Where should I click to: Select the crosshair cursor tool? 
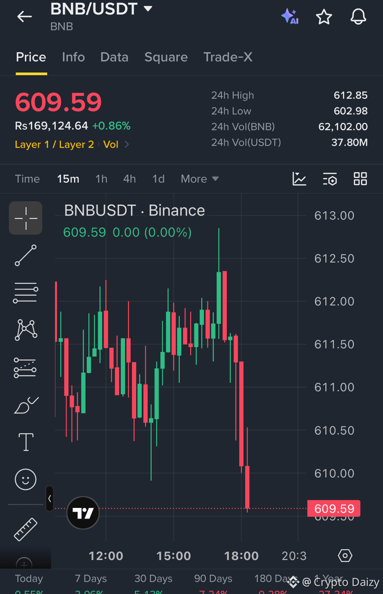click(25, 218)
